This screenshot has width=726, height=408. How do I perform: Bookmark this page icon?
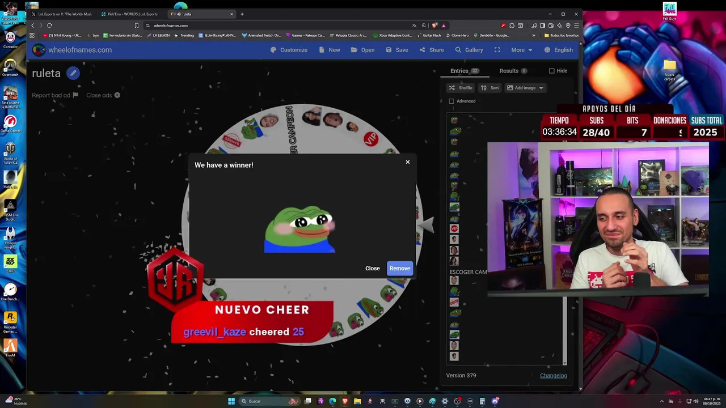[x=137, y=25]
